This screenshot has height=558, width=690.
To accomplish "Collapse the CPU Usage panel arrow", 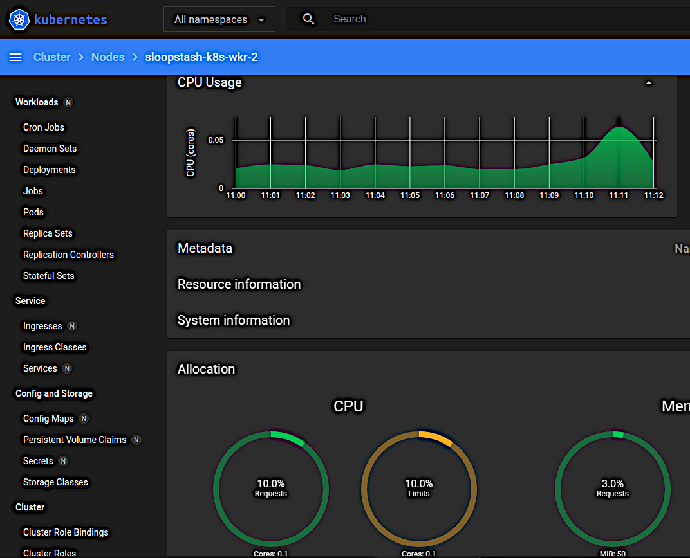I will point(649,83).
